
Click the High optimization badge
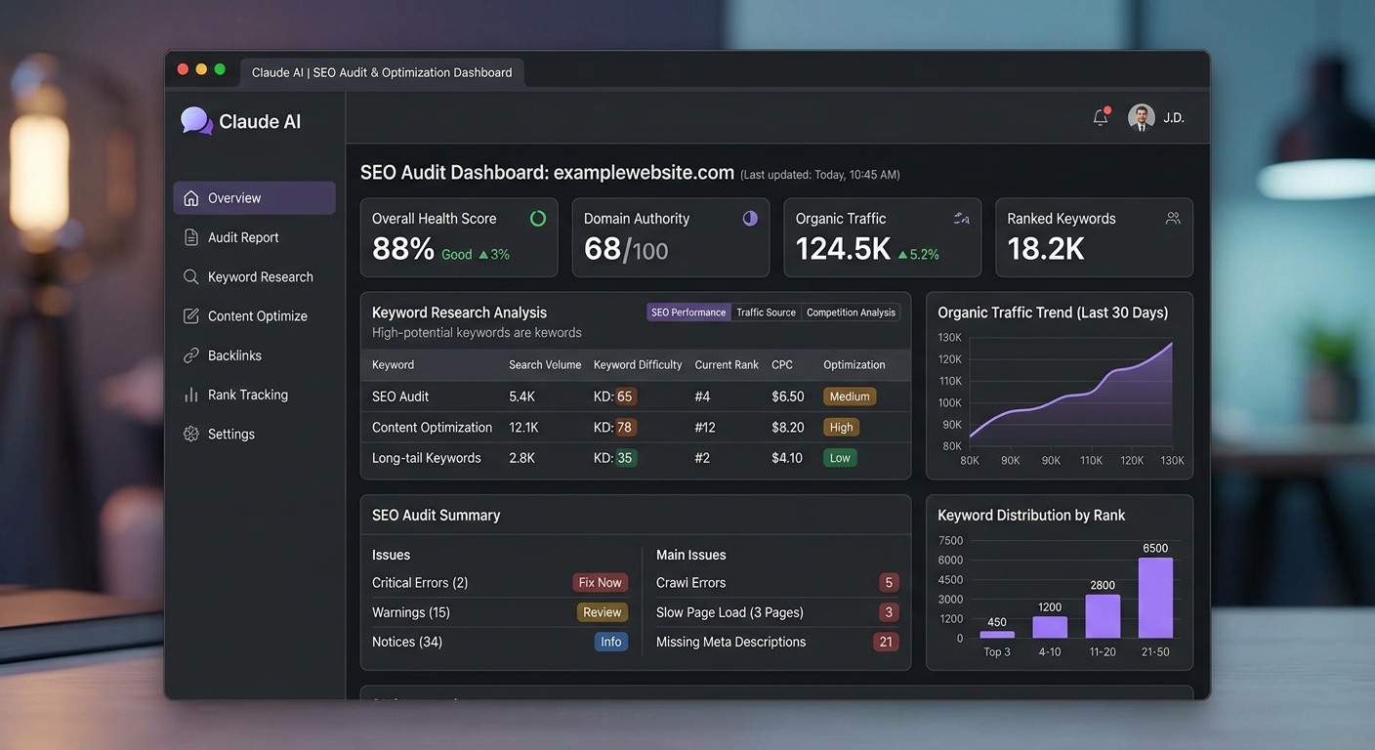coord(841,427)
